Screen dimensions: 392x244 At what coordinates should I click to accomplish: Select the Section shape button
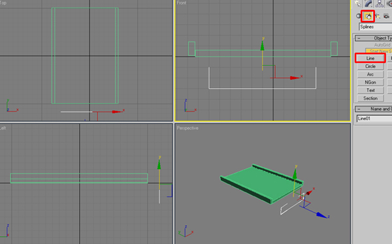(x=370, y=98)
